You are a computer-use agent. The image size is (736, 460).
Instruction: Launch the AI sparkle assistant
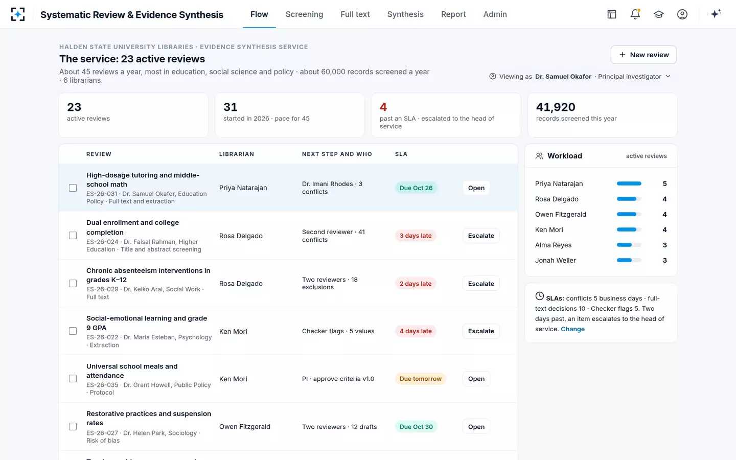tap(716, 14)
